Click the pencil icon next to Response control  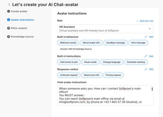[146, 69]
